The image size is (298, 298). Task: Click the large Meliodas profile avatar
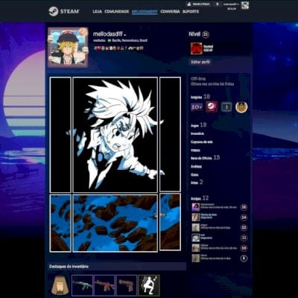[x=68, y=47]
